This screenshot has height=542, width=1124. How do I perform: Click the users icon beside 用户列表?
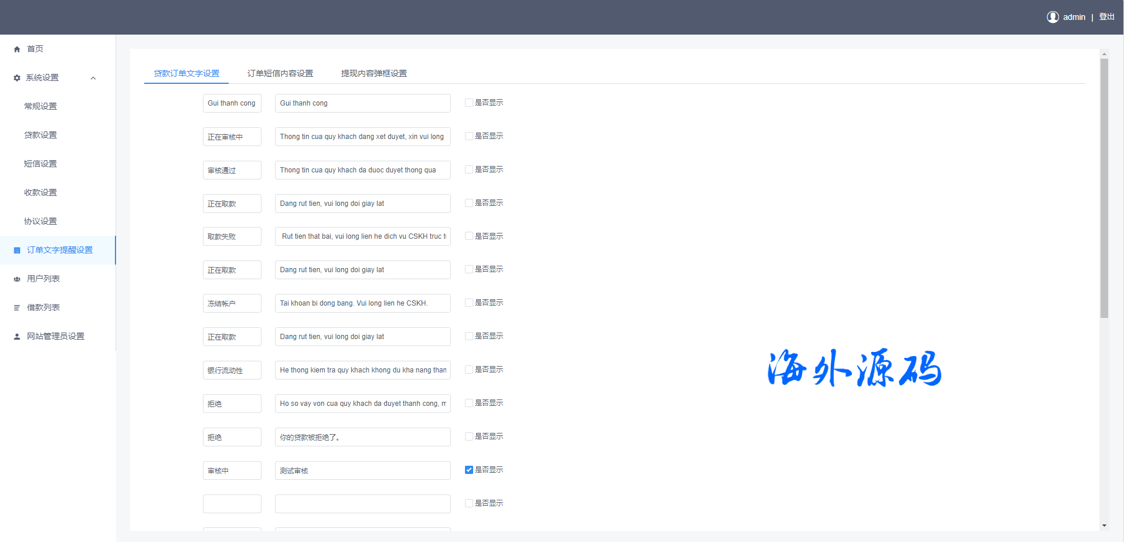17,279
